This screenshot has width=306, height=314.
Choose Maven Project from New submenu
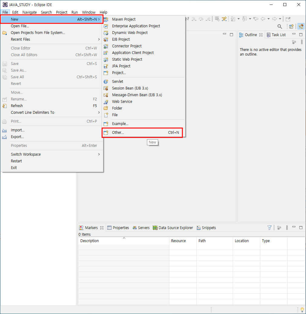(x=144, y=19)
